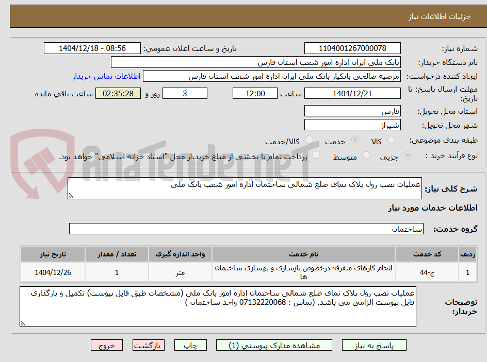This screenshot has width=487, height=362.
Task: Click the delivery province field فارس
Action: [352, 111]
